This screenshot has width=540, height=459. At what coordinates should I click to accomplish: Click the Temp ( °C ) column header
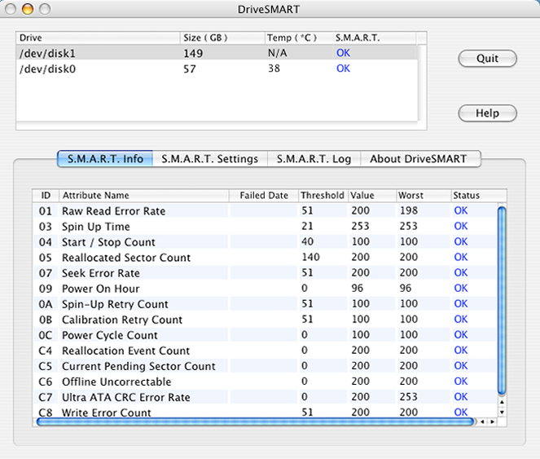[x=299, y=38]
